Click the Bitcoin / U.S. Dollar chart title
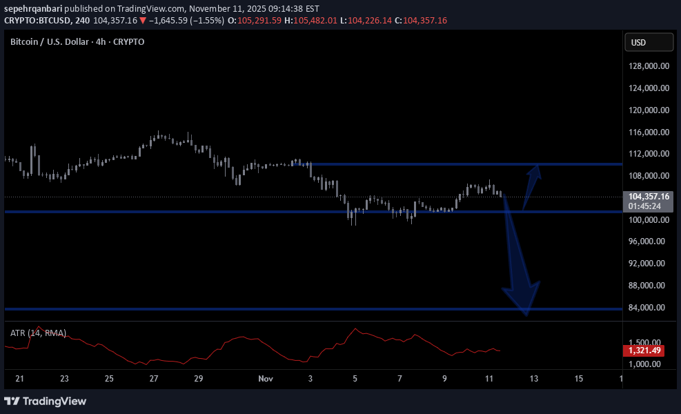Image resolution: width=681 pixels, height=414 pixels. pyautogui.click(x=77, y=42)
